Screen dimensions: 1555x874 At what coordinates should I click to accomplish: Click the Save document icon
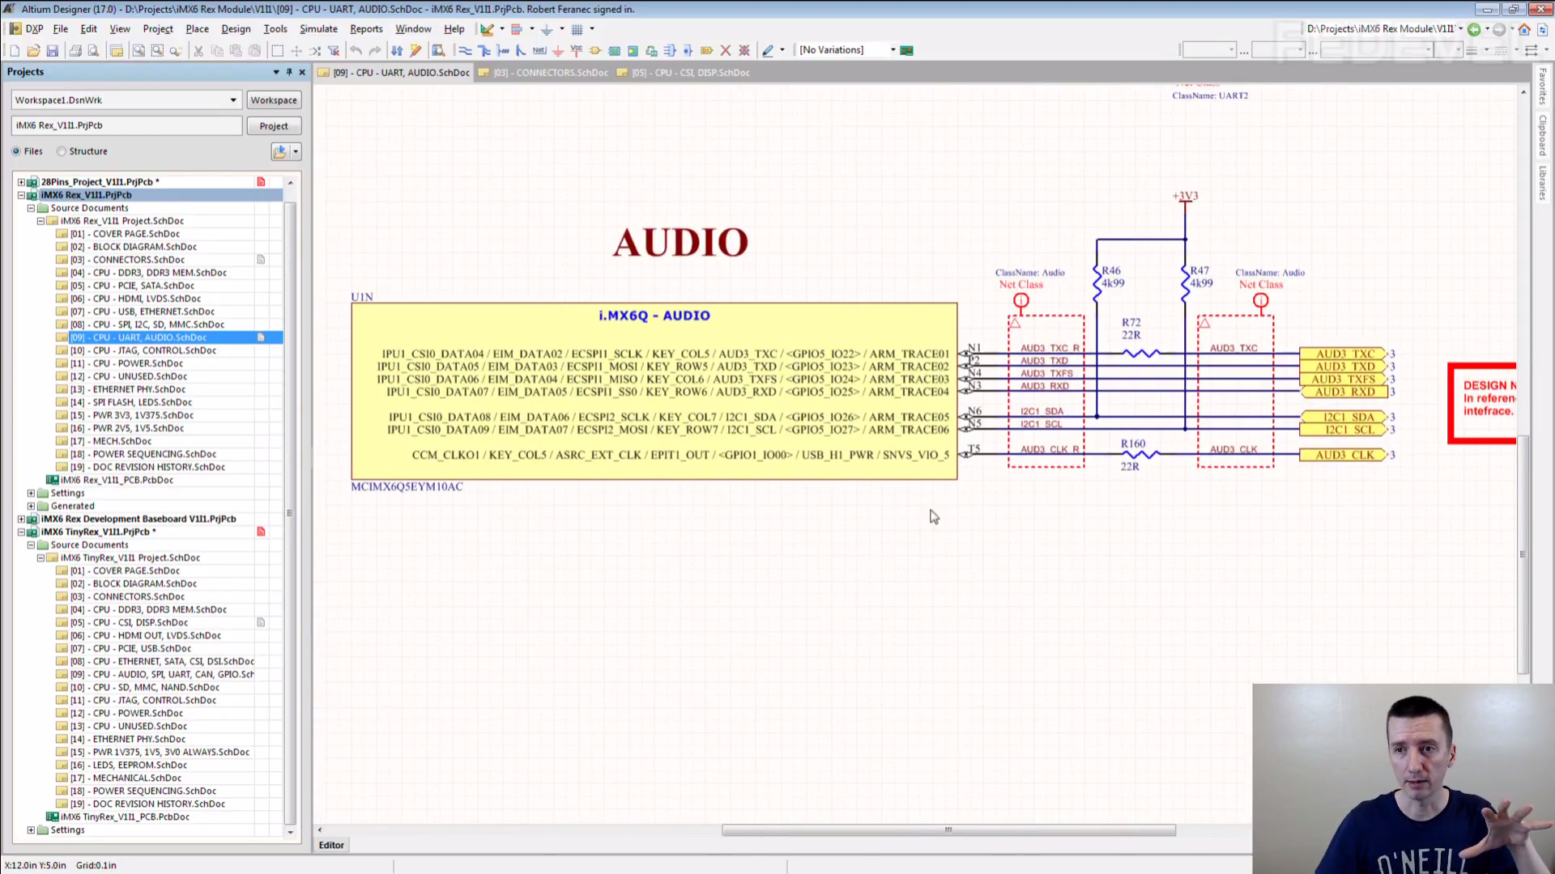(x=53, y=50)
